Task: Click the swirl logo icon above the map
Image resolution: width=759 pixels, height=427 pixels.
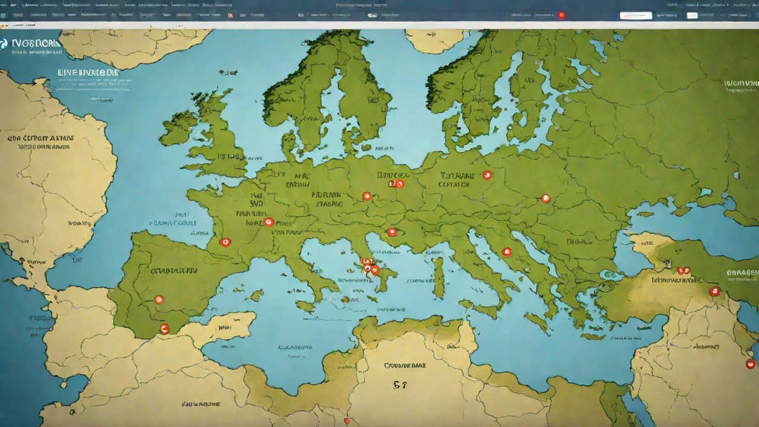Action: point(4,44)
